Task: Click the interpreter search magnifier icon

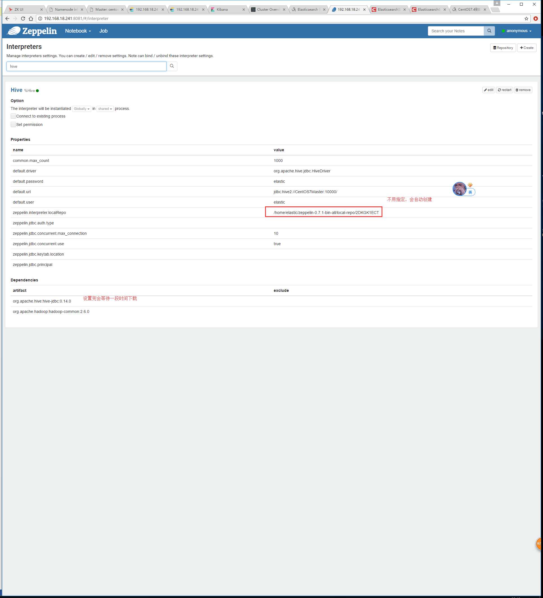Action: pyautogui.click(x=172, y=66)
